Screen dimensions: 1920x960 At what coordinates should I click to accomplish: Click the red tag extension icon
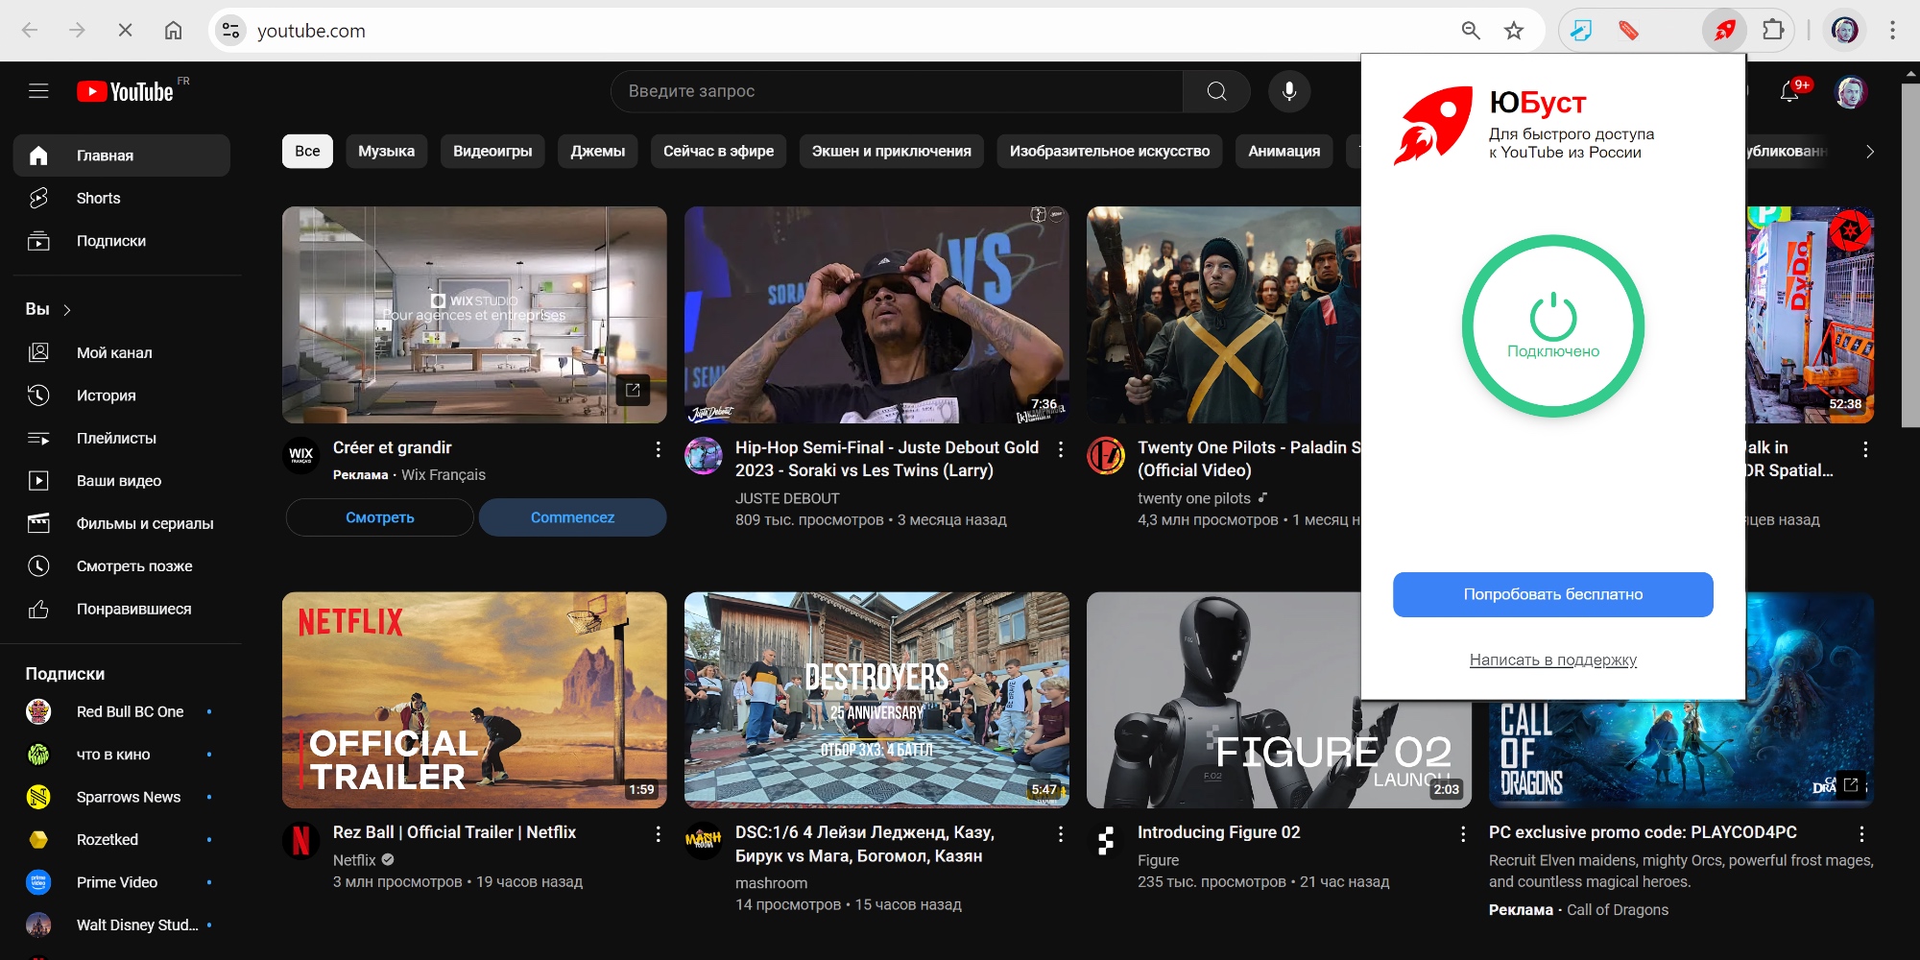pyautogui.click(x=1628, y=31)
